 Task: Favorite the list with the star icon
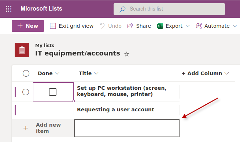pos(126,54)
